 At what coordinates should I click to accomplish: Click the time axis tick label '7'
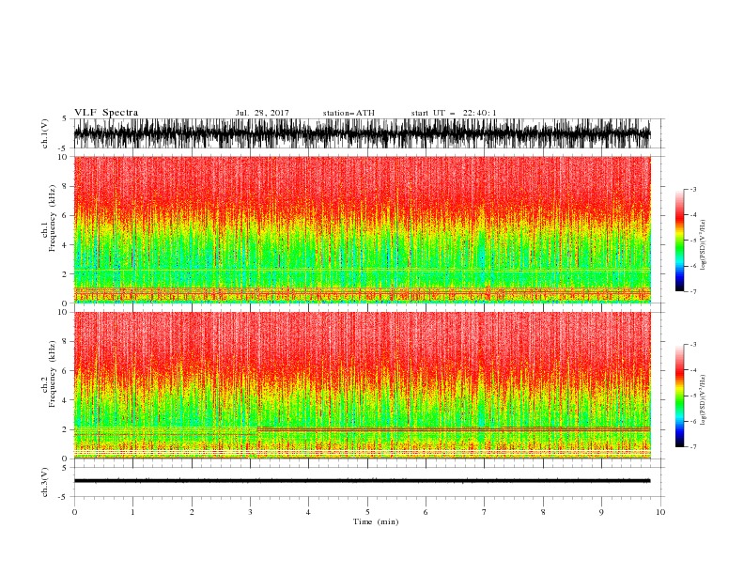484,512
